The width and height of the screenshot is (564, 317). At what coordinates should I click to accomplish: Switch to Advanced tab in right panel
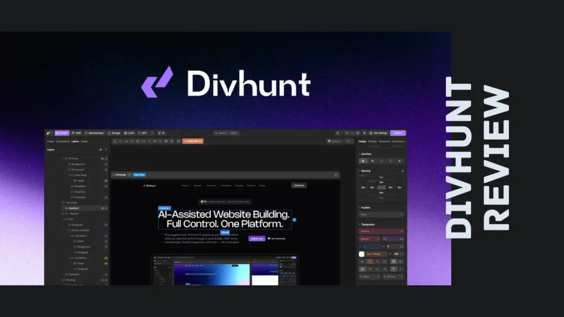coord(384,141)
